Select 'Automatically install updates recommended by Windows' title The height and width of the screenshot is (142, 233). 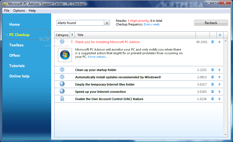pyautogui.click(x=118, y=77)
